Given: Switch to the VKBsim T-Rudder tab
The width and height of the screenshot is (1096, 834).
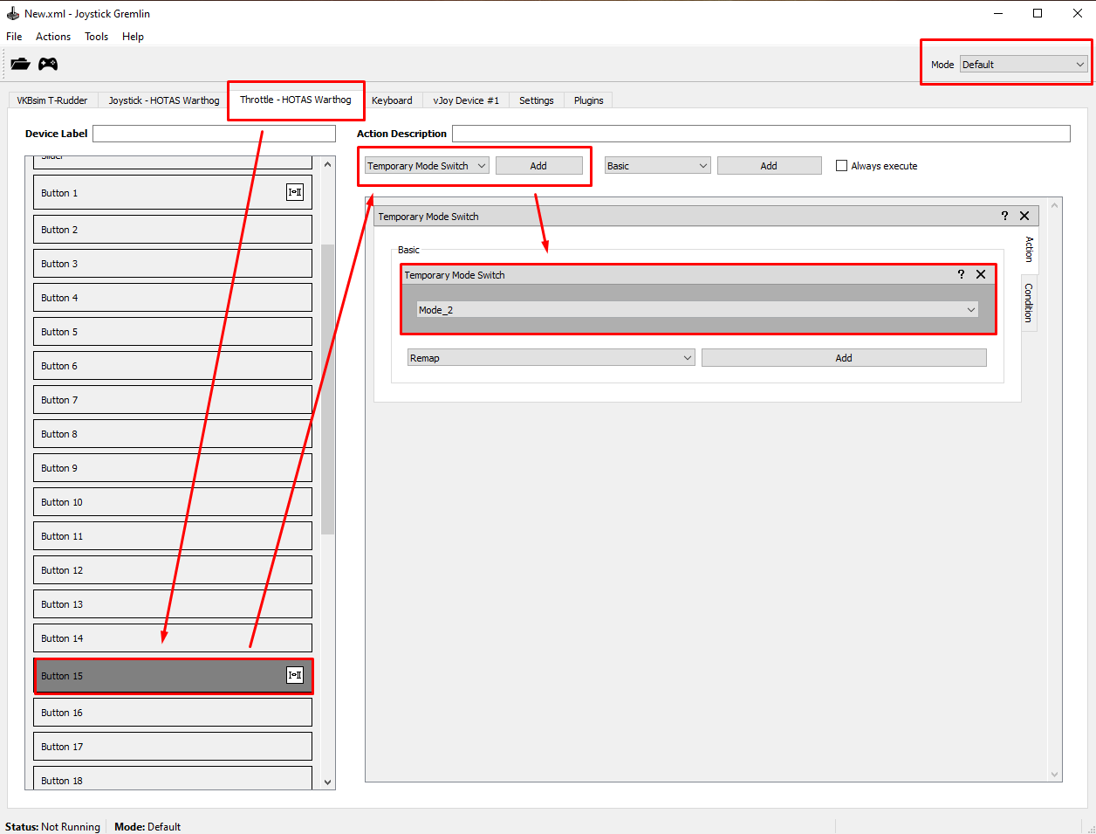Looking at the screenshot, I should [52, 100].
